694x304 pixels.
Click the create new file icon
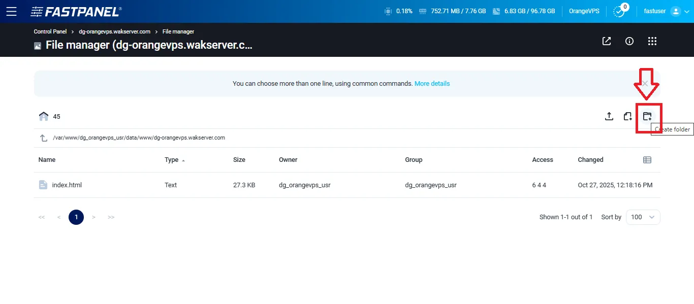click(x=628, y=116)
